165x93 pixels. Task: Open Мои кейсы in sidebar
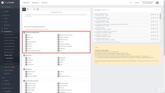pyautogui.click(x=7, y=84)
